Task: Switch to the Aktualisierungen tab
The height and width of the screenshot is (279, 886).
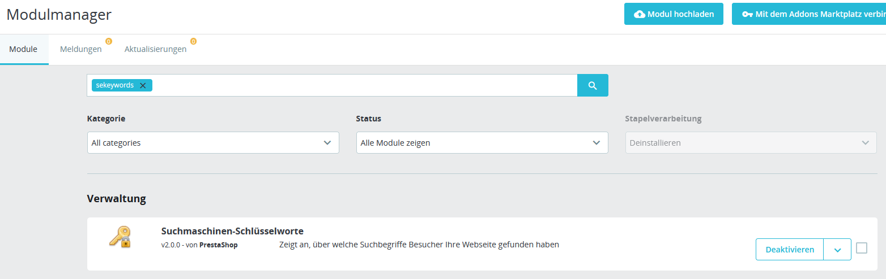Action: (x=155, y=49)
